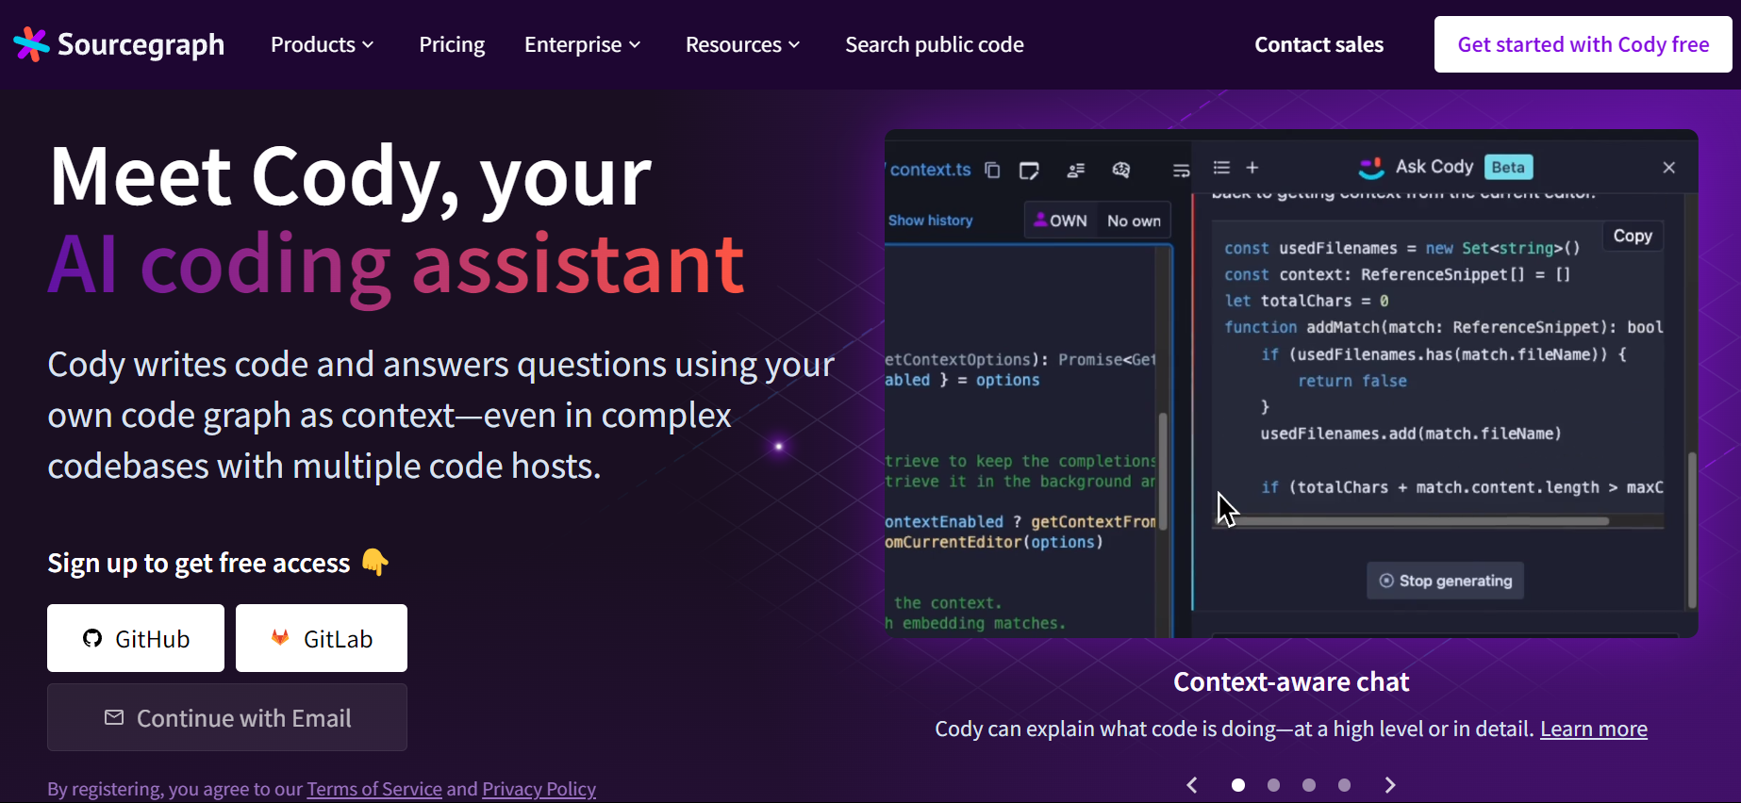Click the OWN badge

coord(1060,220)
